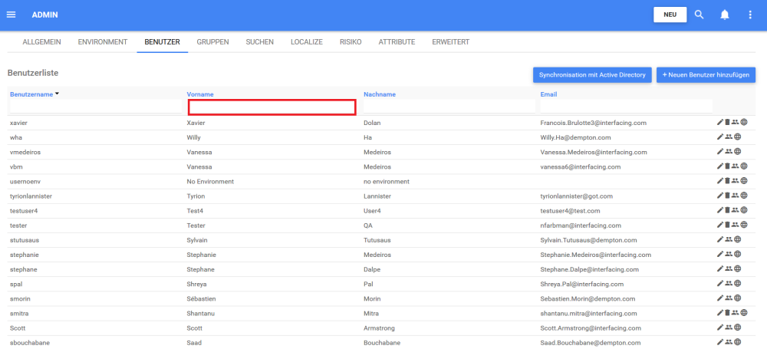This screenshot has width=767, height=349.
Task: Open globe icon for user Scott
Action: [738, 328]
